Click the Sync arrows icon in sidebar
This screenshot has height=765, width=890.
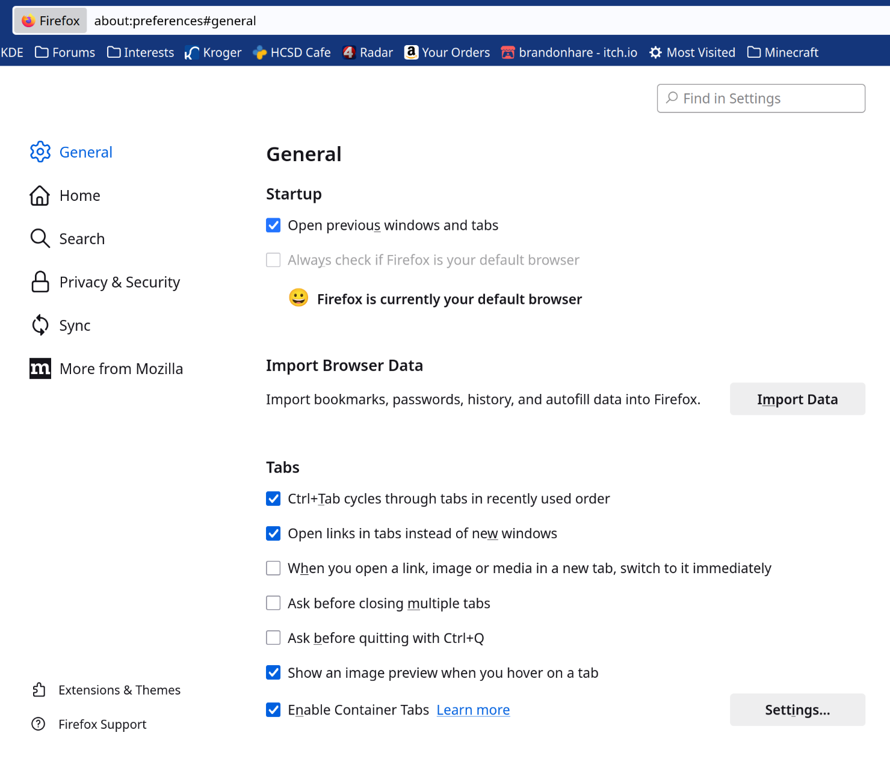(x=40, y=325)
